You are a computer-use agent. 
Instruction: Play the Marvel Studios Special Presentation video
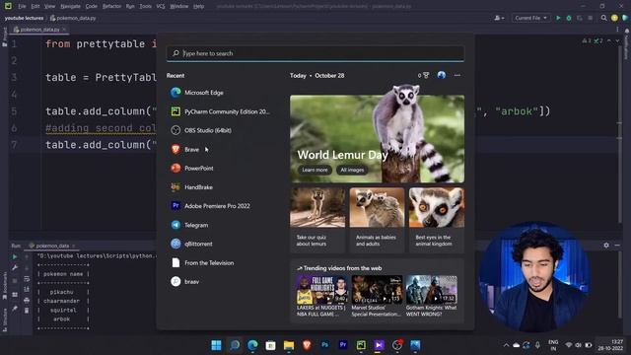click(x=377, y=296)
